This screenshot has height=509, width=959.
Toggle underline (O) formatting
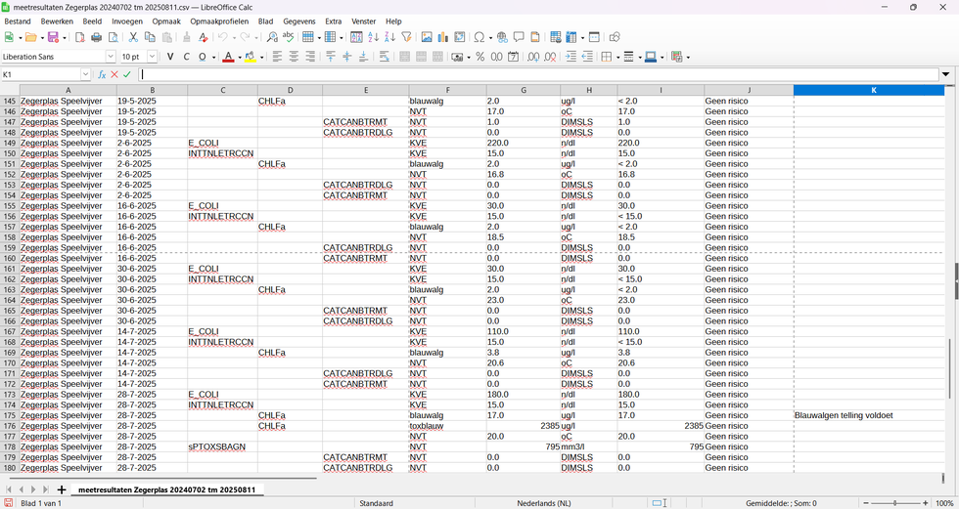tap(203, 57)
